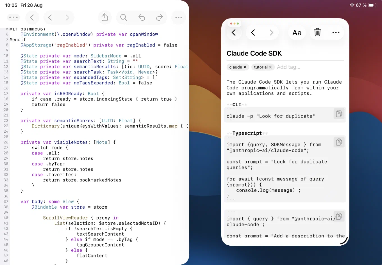The height and width of the screenshot is (265, 382).
Task: Click the 'case .byTag:' line
Action: [x=48, y=164]
